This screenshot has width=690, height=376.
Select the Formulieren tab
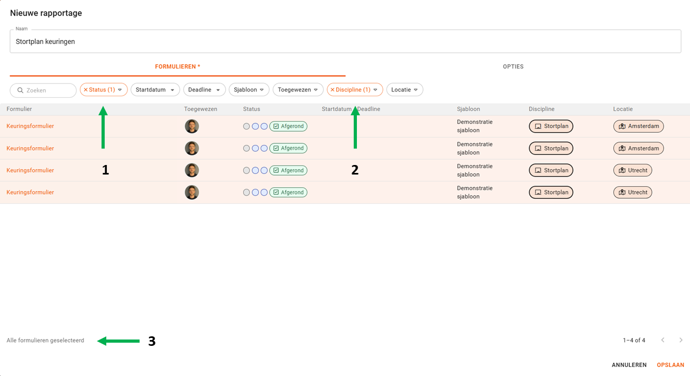click(177, 67)
